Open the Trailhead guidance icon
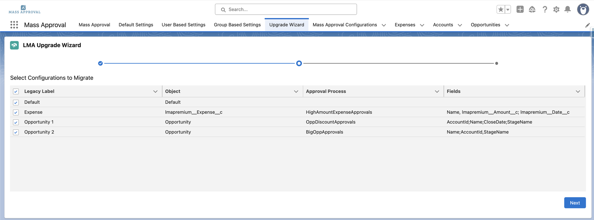The height and width of the screenshot is (220, 594). tap(532, 9)
